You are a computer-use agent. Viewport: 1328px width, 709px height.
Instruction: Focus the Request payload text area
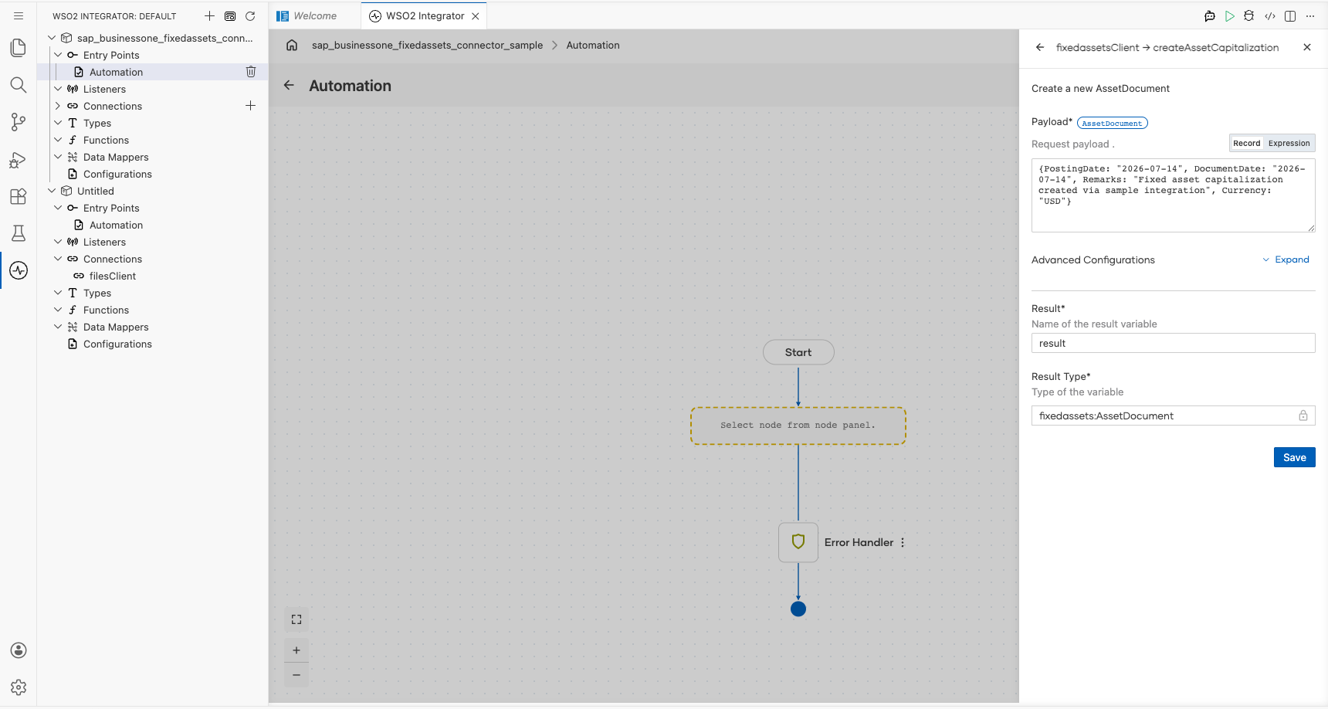click(1173, 195)
